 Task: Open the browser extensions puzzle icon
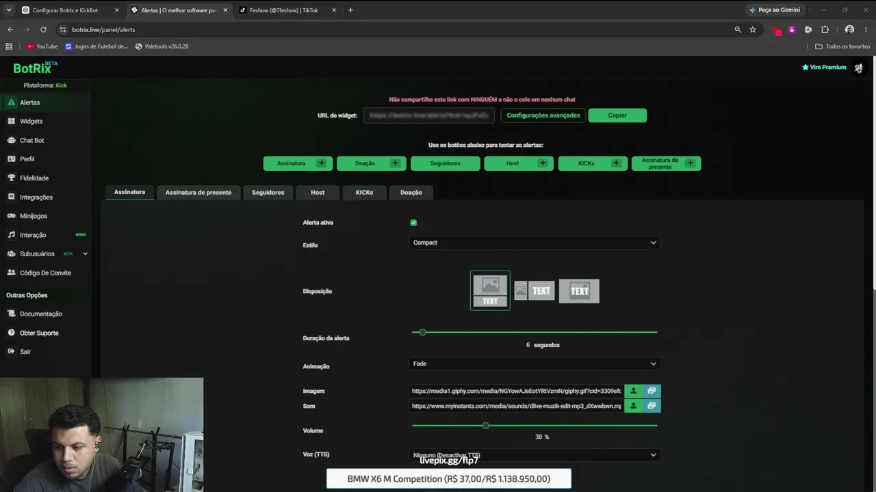click(x=825, y=29)
